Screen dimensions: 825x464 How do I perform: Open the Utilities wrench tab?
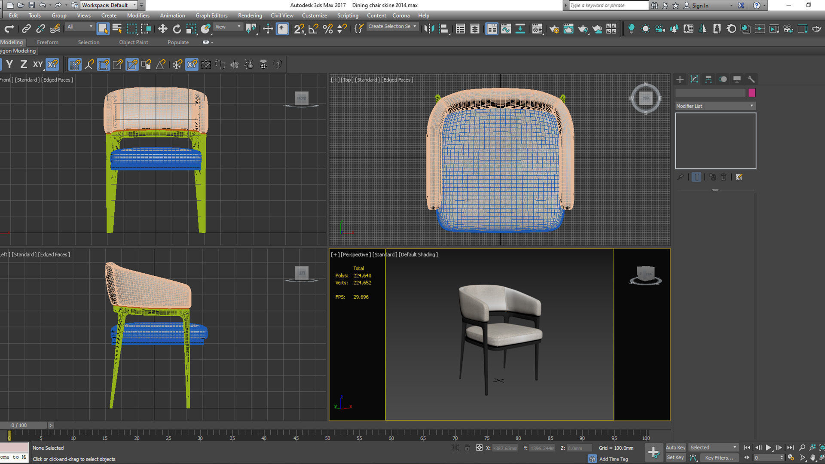751,79
